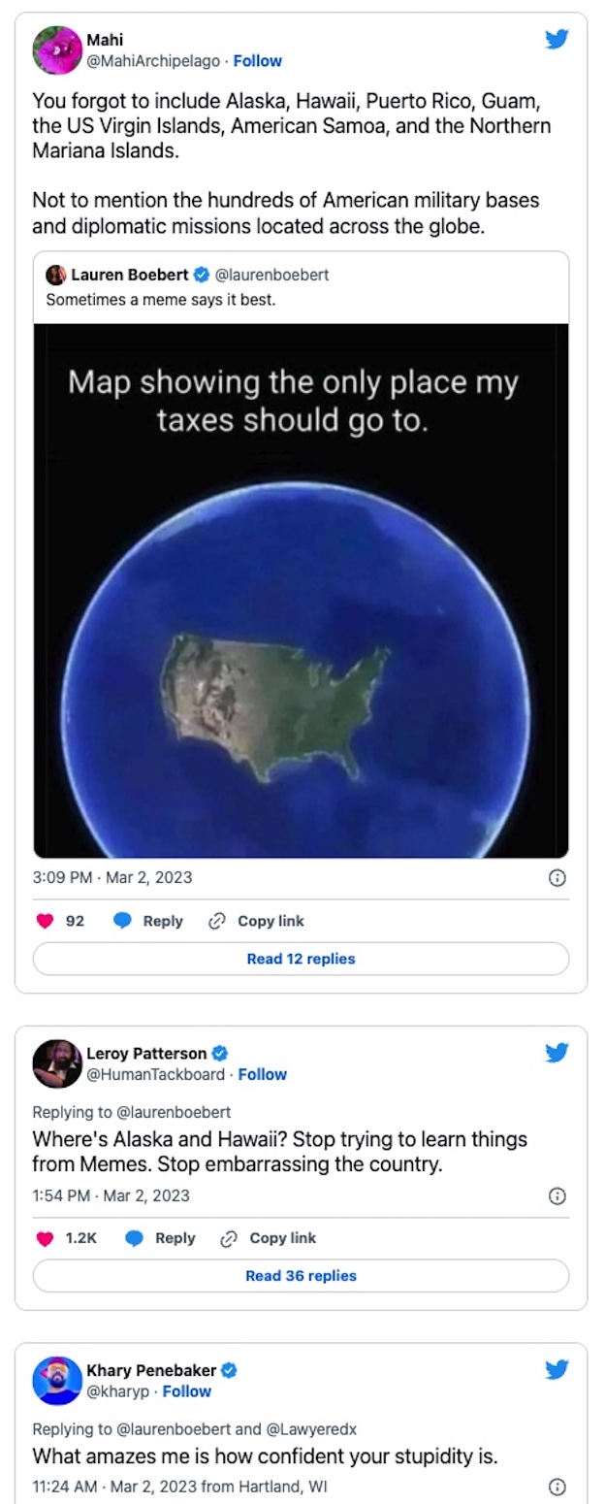Click the Twitter bird icon on Khary Penebaker's tweet

557,1370
